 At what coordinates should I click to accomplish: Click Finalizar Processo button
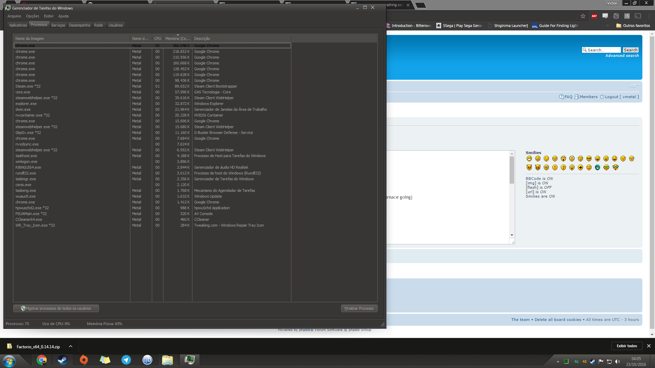[359, 308]
